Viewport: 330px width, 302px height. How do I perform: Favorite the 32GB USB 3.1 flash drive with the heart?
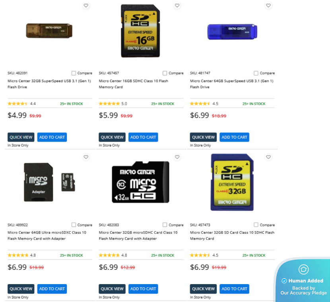[x=86, y=6]
